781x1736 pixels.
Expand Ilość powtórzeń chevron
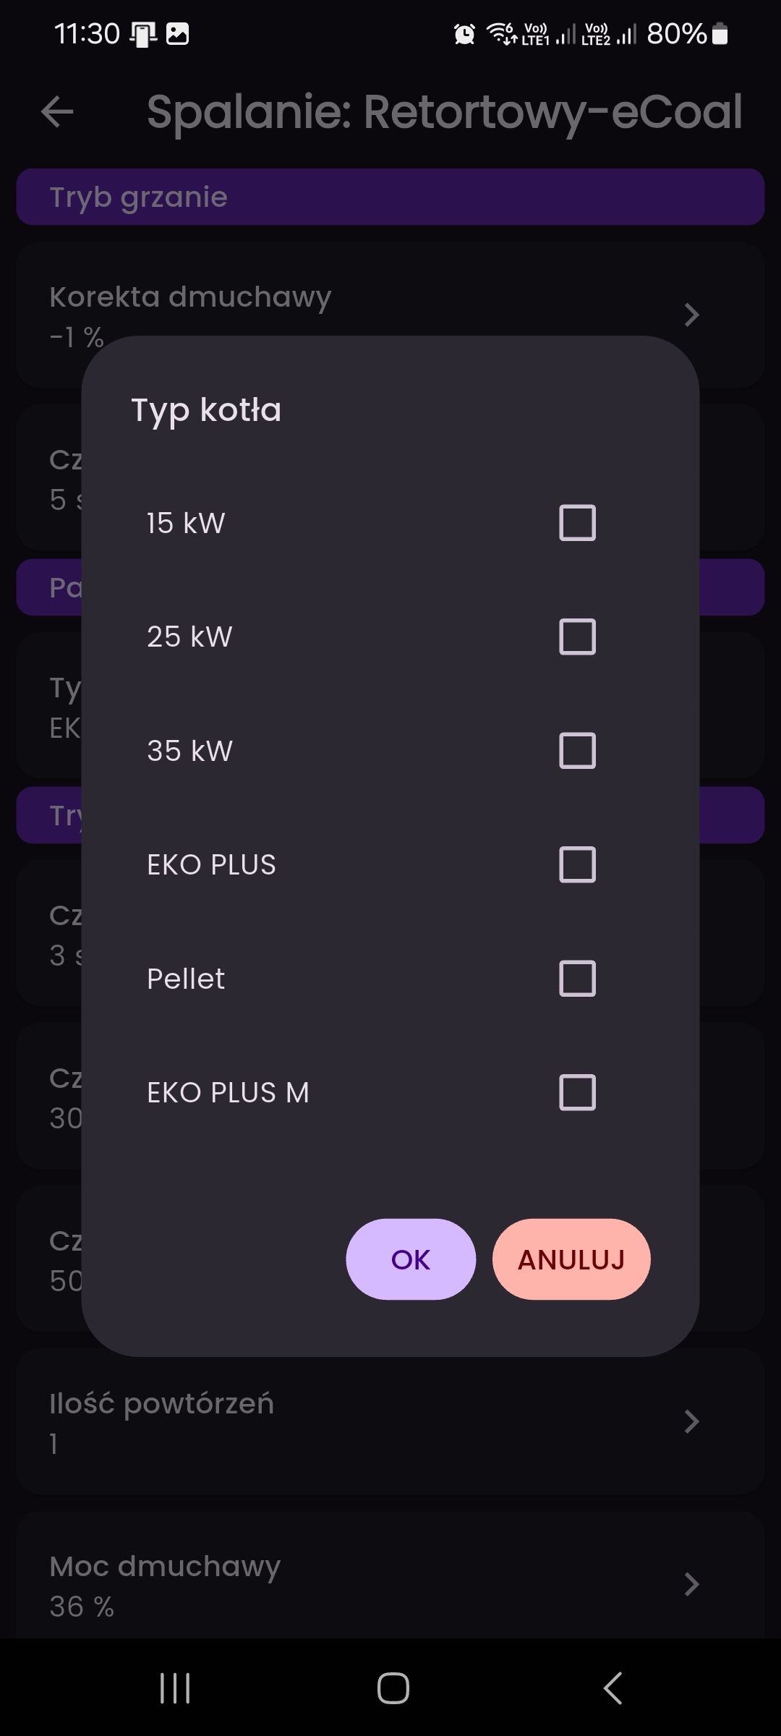coord(691,1421)
